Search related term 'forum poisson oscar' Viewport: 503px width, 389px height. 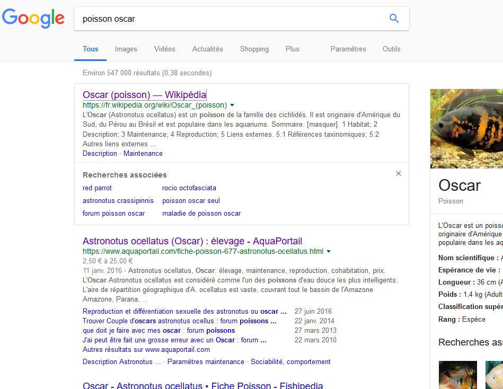(113, 214)
